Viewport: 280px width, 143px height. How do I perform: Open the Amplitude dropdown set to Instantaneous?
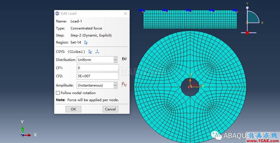(x=97, y=85)
